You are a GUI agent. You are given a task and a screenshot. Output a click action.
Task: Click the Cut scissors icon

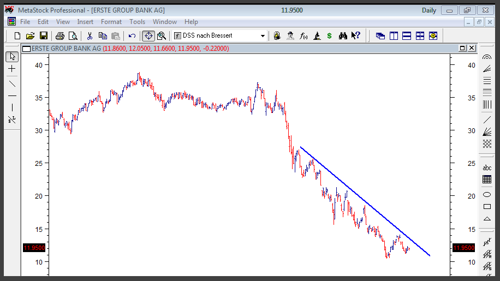tap(90, 35)
